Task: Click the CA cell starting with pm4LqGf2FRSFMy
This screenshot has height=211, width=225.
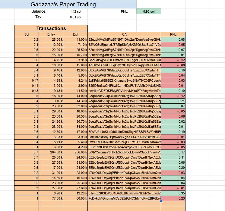Action: [124, 91]
